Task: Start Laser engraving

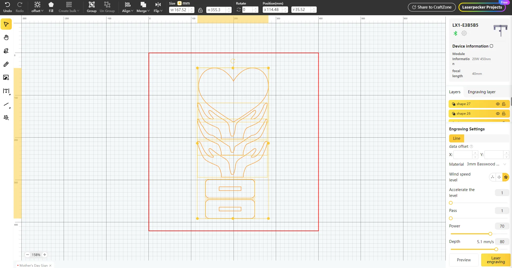Action: (496, 260)
